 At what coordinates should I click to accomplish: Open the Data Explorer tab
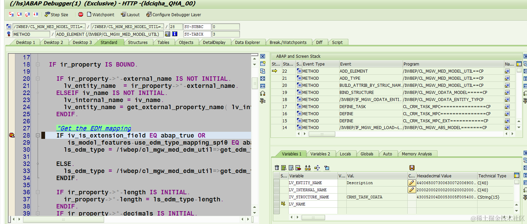(x=247, y=42)
